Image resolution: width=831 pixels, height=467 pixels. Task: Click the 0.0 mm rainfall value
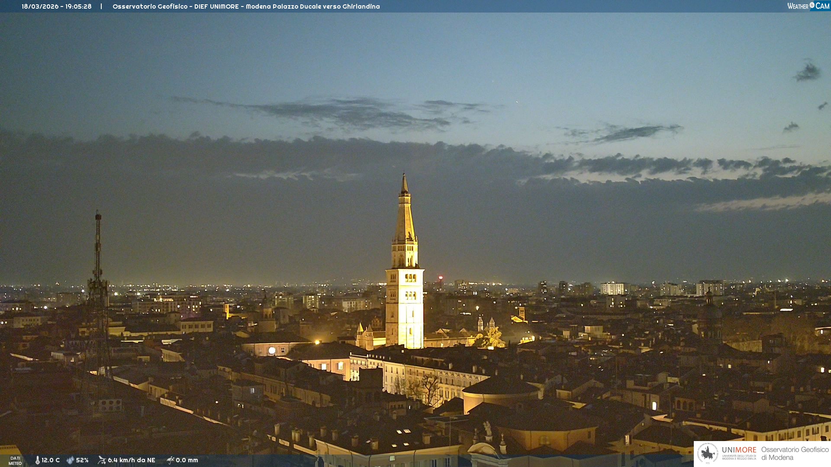tap(187, 460)
